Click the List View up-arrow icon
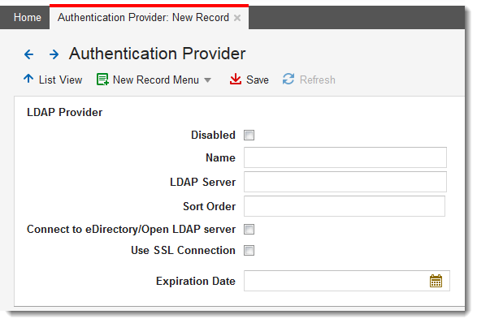 28,79
